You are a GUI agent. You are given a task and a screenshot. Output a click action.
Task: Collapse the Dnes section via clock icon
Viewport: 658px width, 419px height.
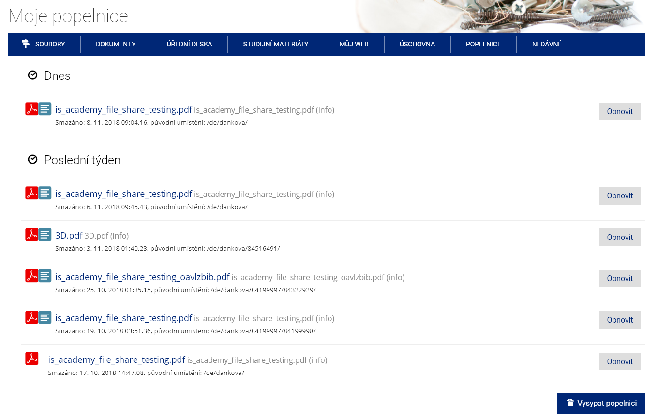click(x=33, y=75)
